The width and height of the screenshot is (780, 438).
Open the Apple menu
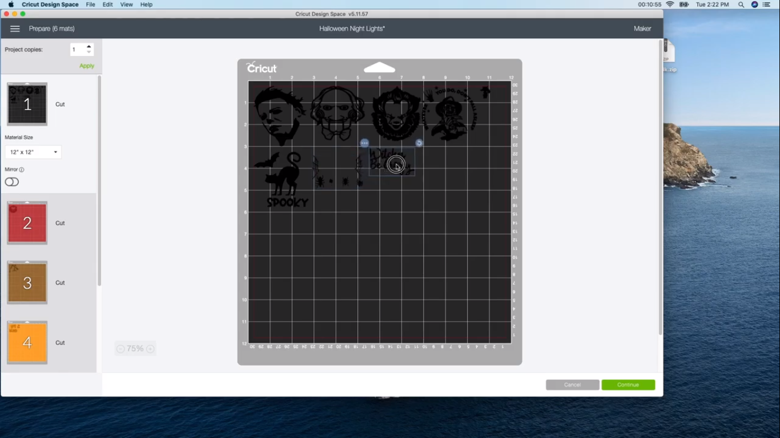[10, 5]
